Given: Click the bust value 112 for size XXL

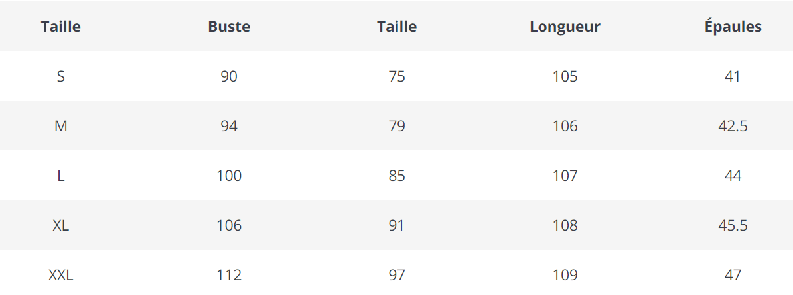Looking at the screenshot, I should (229, 275).
